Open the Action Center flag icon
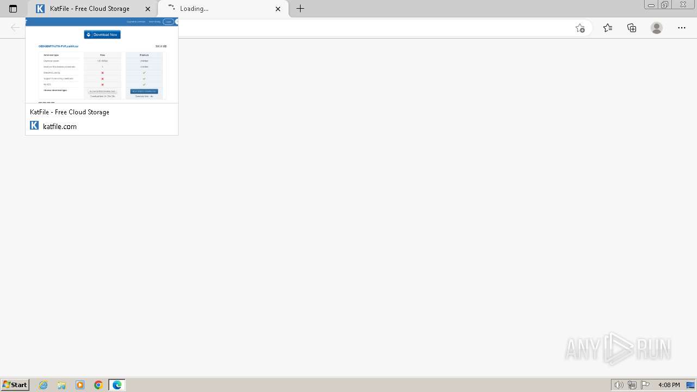697x392 pixels. pyautogui.click(x=645, y=385)
